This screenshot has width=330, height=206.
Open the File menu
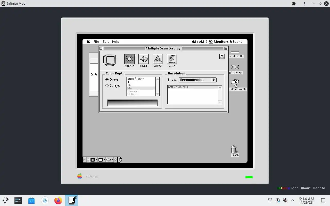coord(96,41)
